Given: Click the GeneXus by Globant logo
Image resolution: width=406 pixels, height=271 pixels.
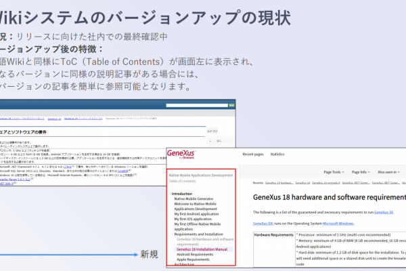Looking at the screenshot, I should click(x=181, y=154).
